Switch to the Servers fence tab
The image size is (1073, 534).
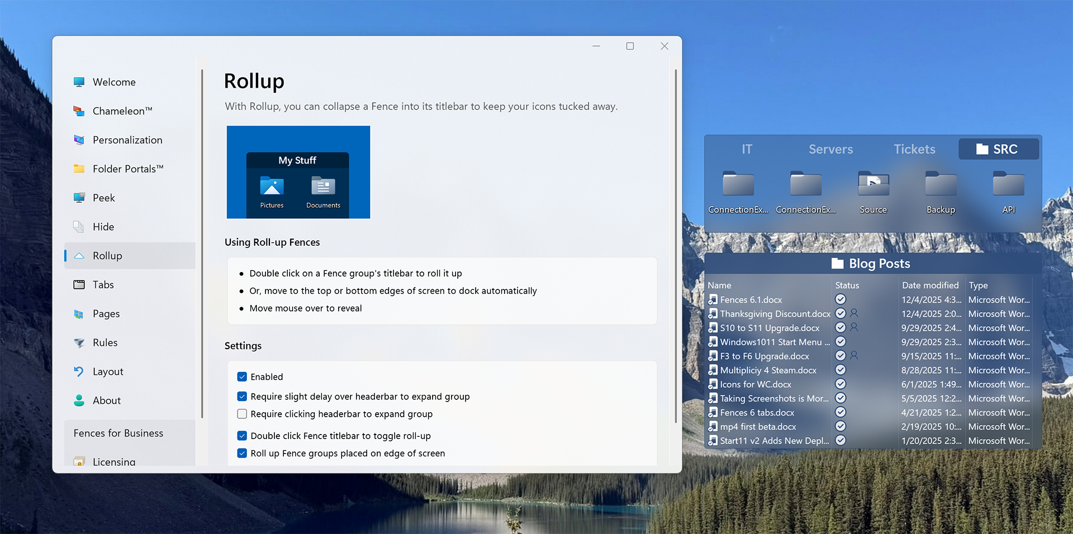(x=830, y=149)
